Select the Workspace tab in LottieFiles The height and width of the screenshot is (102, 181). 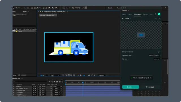138,14
